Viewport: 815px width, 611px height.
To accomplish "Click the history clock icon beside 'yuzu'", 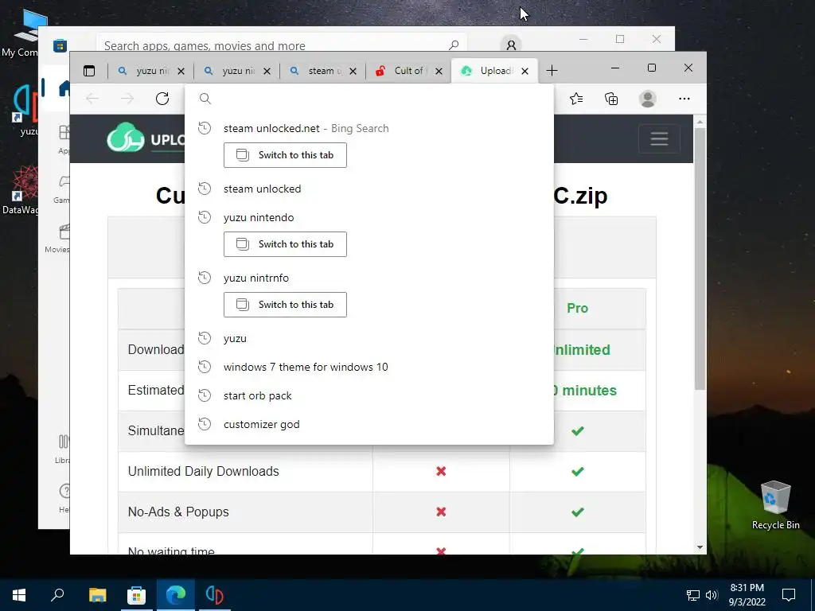I will [x=205, y=338].
